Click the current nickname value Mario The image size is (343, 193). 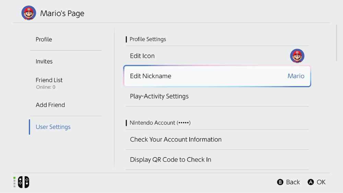click(x=296, y=76)
